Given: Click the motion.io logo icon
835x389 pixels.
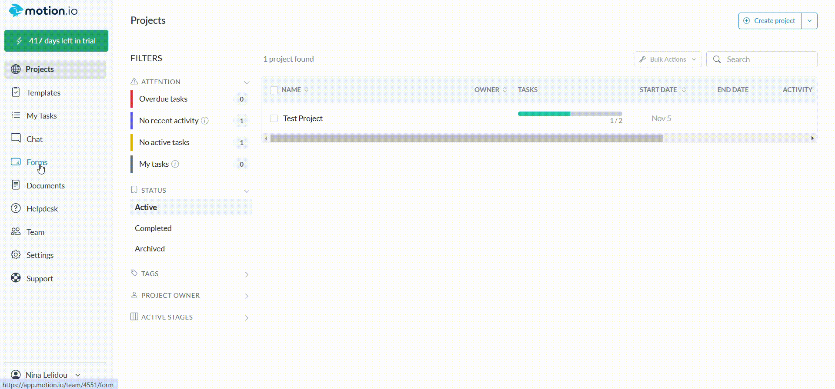Looking at the screenshot, I should (x=16, y=10).
